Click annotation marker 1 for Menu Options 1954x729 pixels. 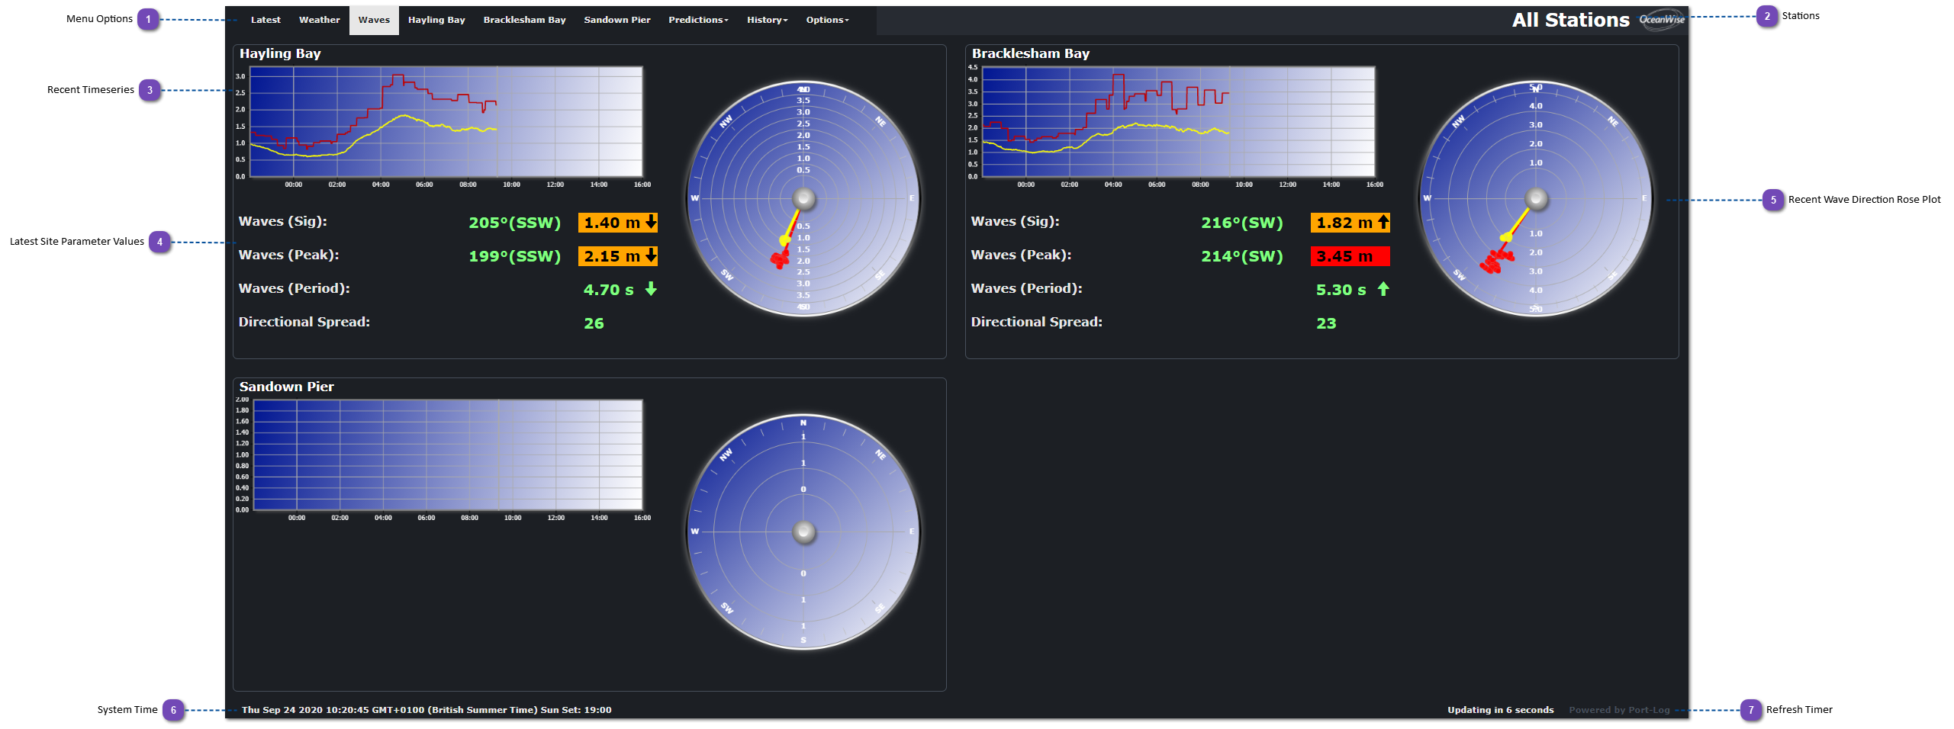coord(148,19)
